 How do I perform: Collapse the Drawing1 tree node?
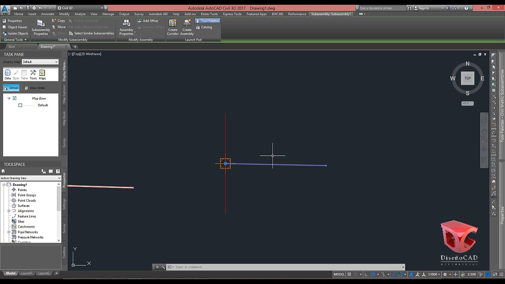pyautogui.click(x=4, y=185)
